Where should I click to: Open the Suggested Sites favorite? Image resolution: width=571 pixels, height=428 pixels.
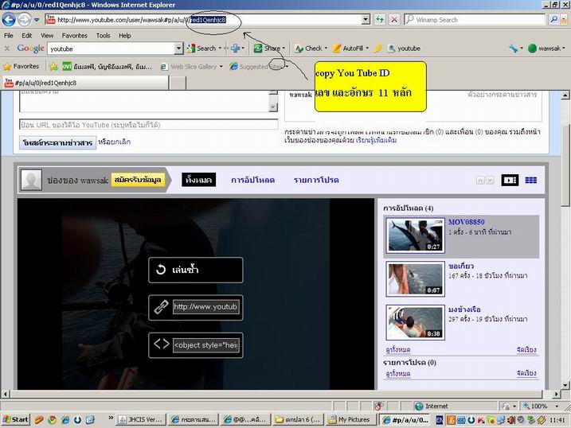pos(259,67)
